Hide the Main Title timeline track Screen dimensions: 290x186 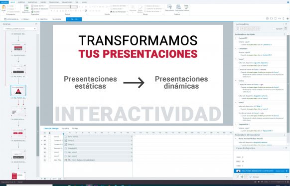(45, 160)
